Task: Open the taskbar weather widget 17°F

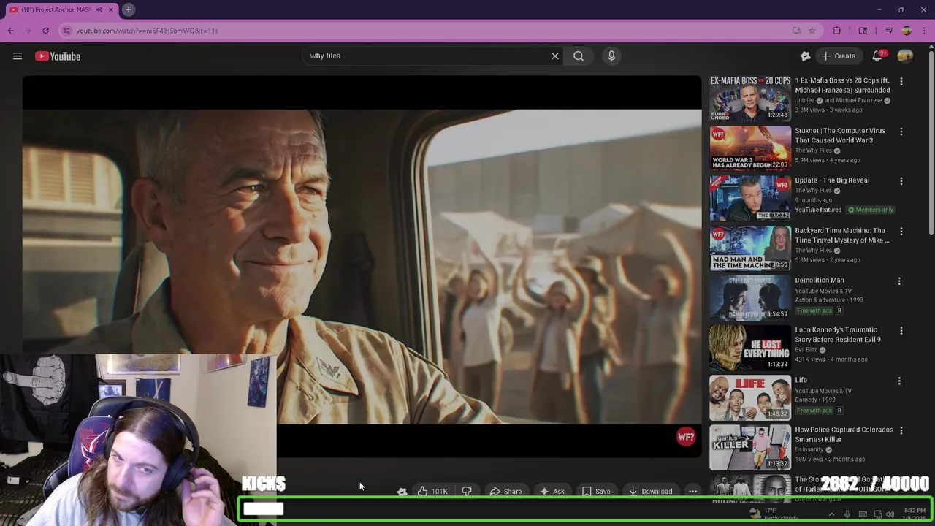Action: 772,514
